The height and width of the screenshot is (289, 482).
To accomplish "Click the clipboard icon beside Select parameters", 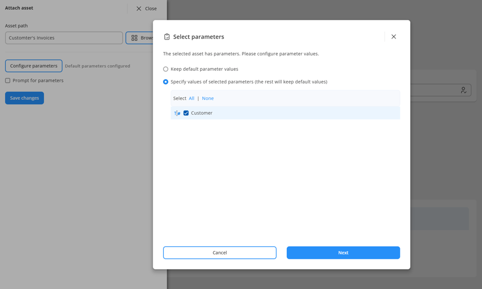I will (x=167, y=37).
